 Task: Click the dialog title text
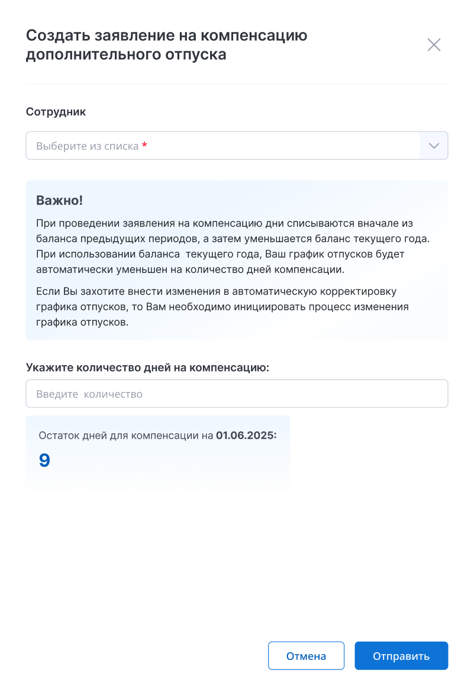click(166, 45)
